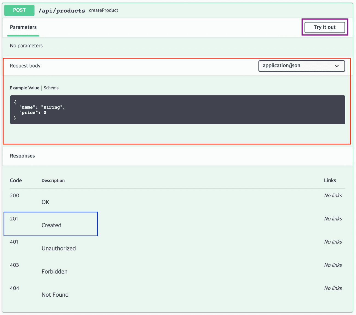Click the Responses section heading
The image size is (356, 315).
point(22,156)
